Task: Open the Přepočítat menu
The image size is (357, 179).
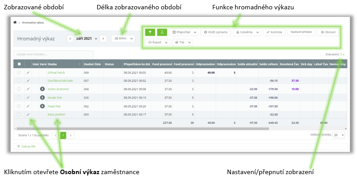Action: pos(183,32)
